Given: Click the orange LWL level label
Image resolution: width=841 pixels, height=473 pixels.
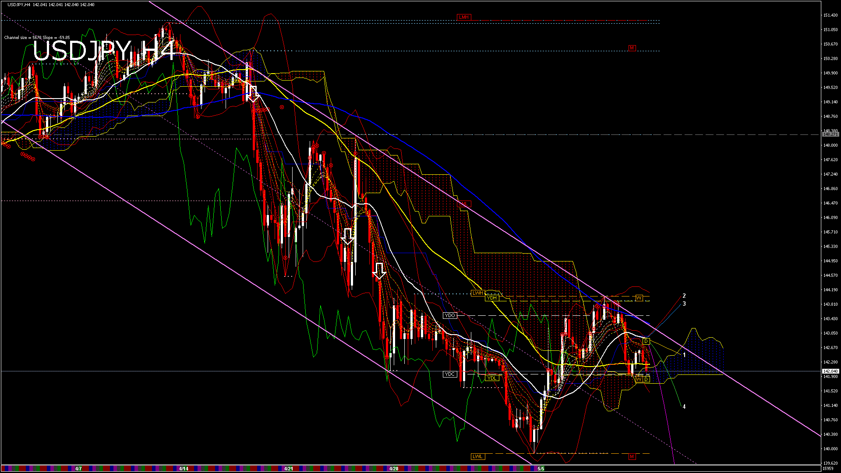Looking at the screenshot, I should pos(477,456).
